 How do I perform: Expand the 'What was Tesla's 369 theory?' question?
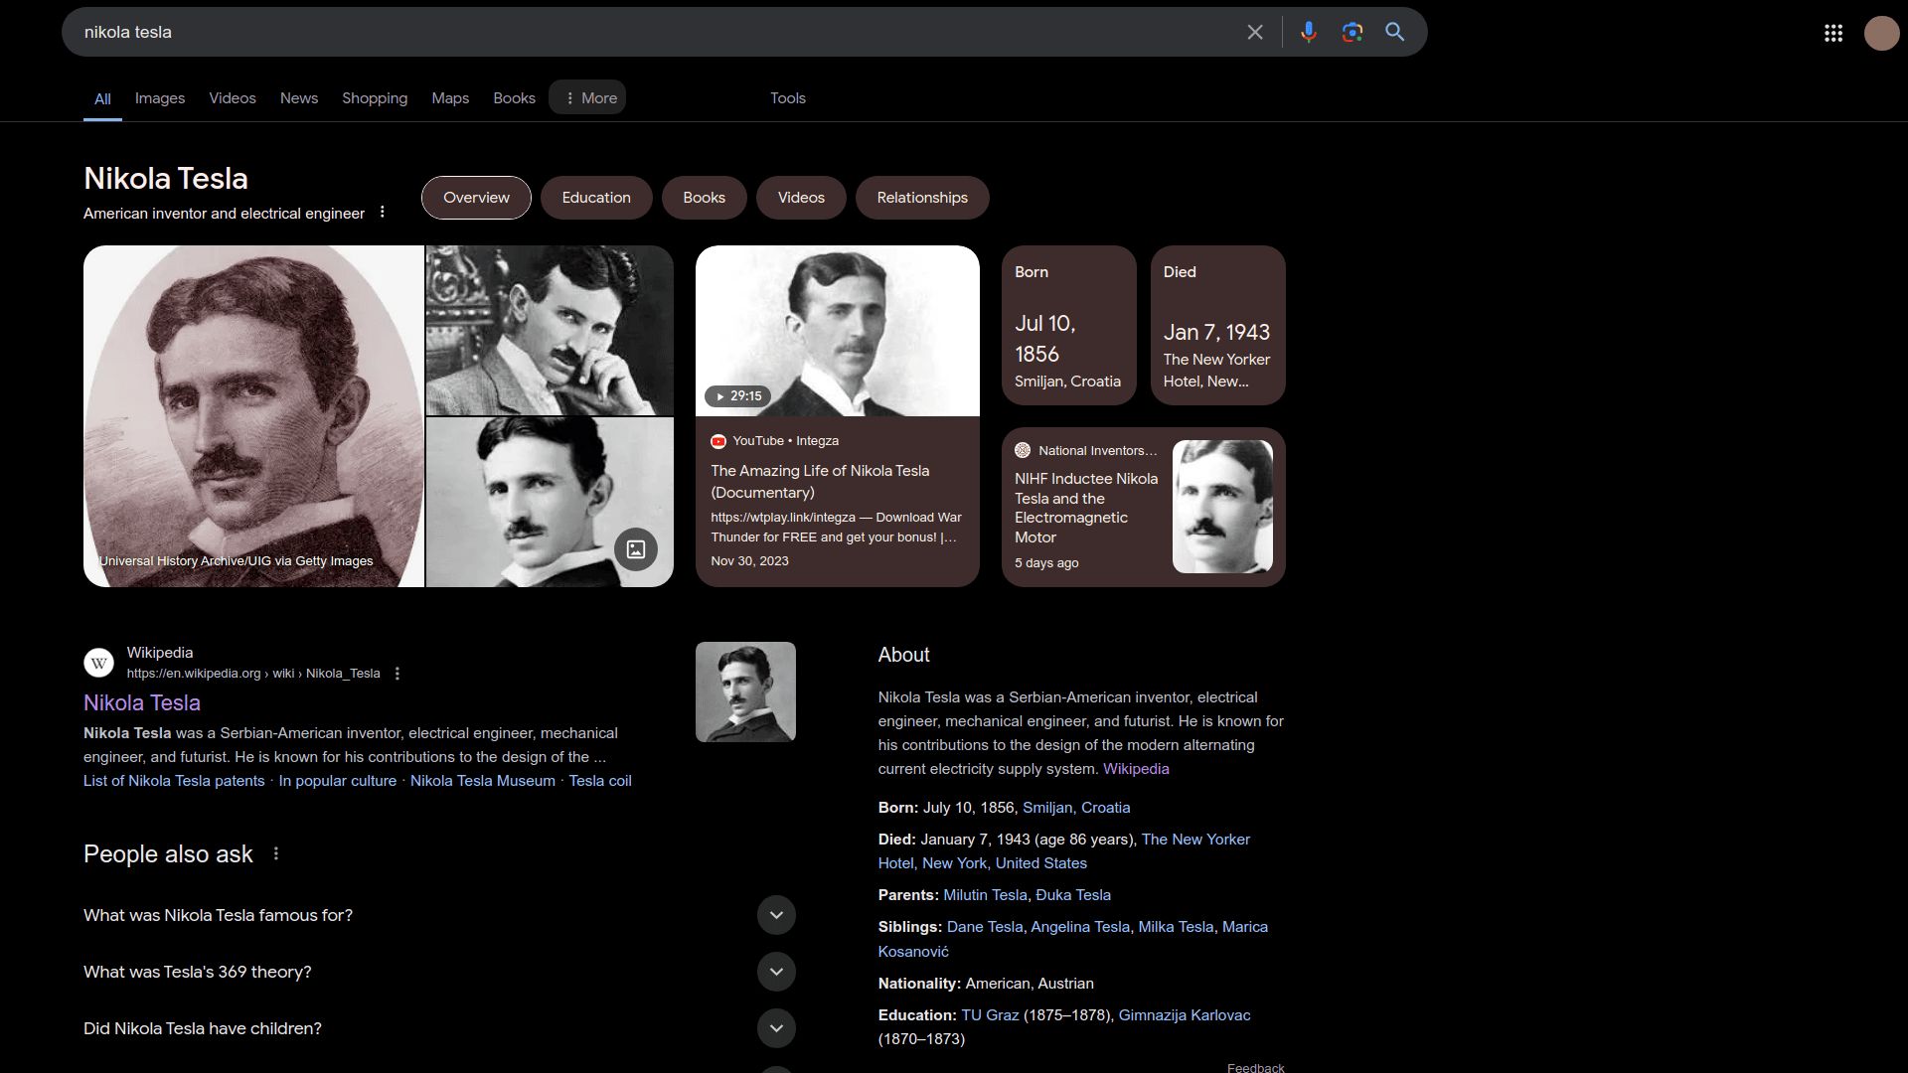click(774, 971)
